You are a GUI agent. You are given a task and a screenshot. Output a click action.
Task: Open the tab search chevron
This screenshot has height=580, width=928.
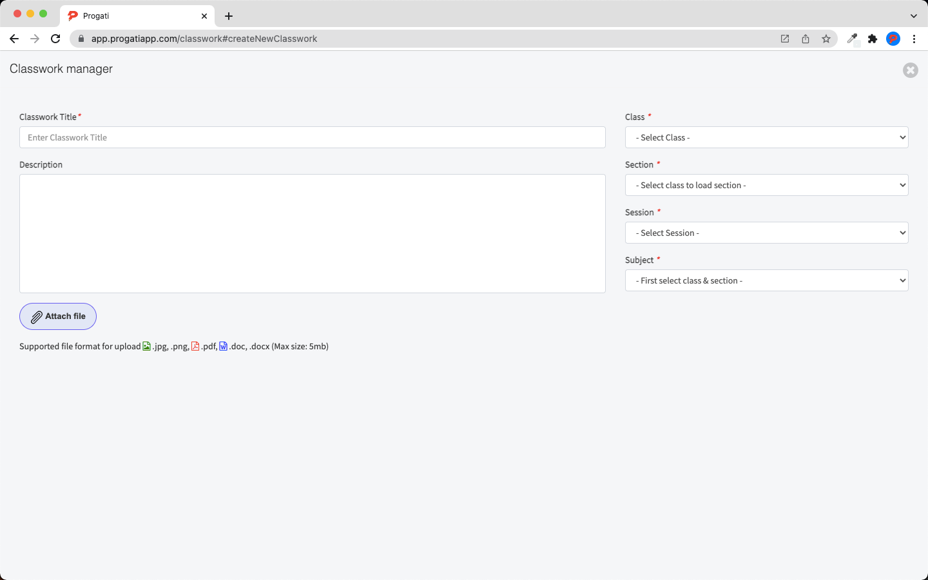pos(914,16)
